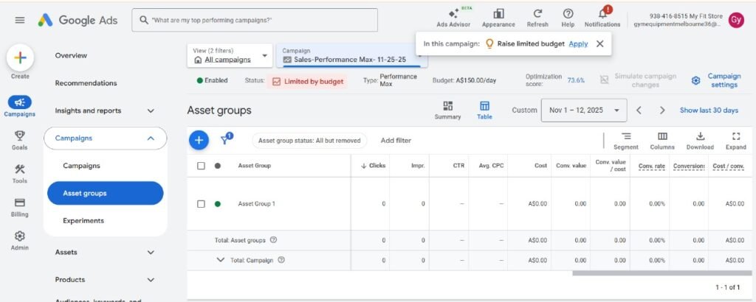Open the Appearance settings
Screen dimensions: 756x302
pos(498,18)
